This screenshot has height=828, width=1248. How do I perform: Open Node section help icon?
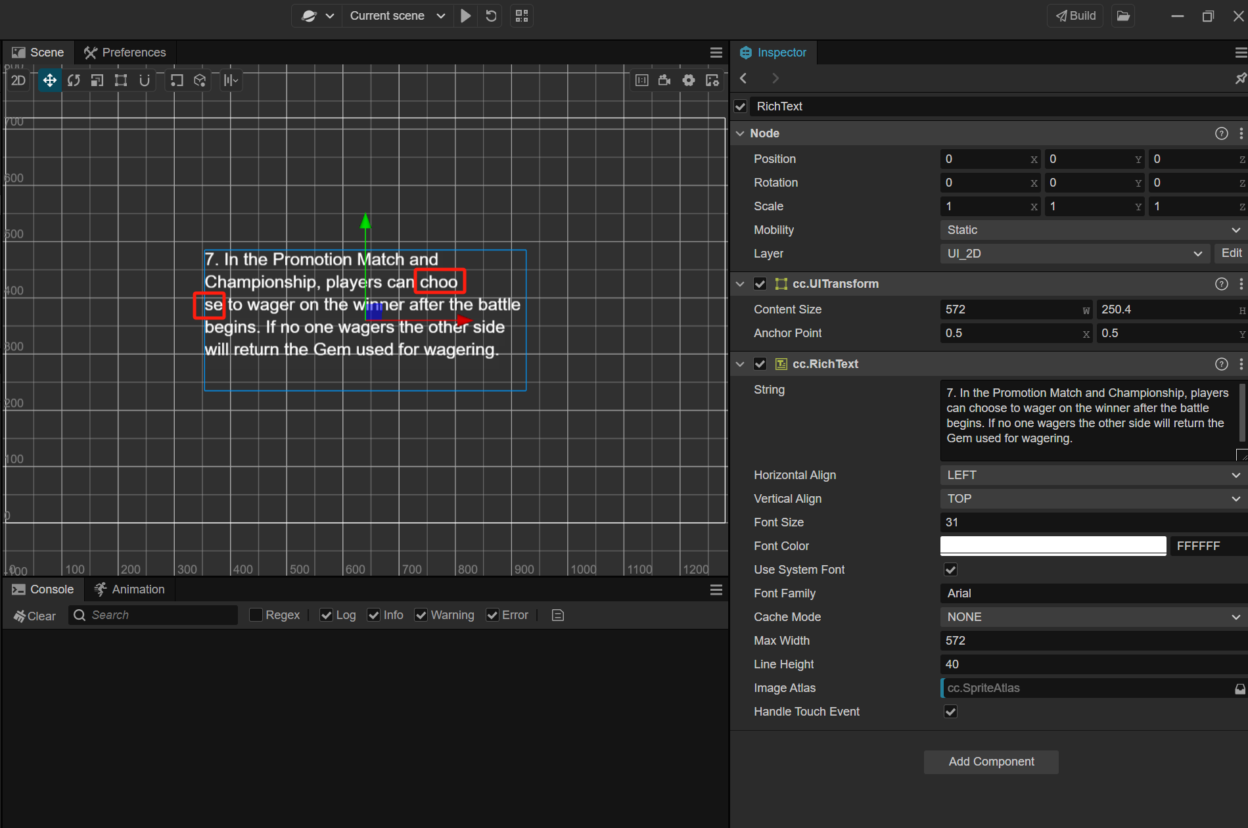1222,133
